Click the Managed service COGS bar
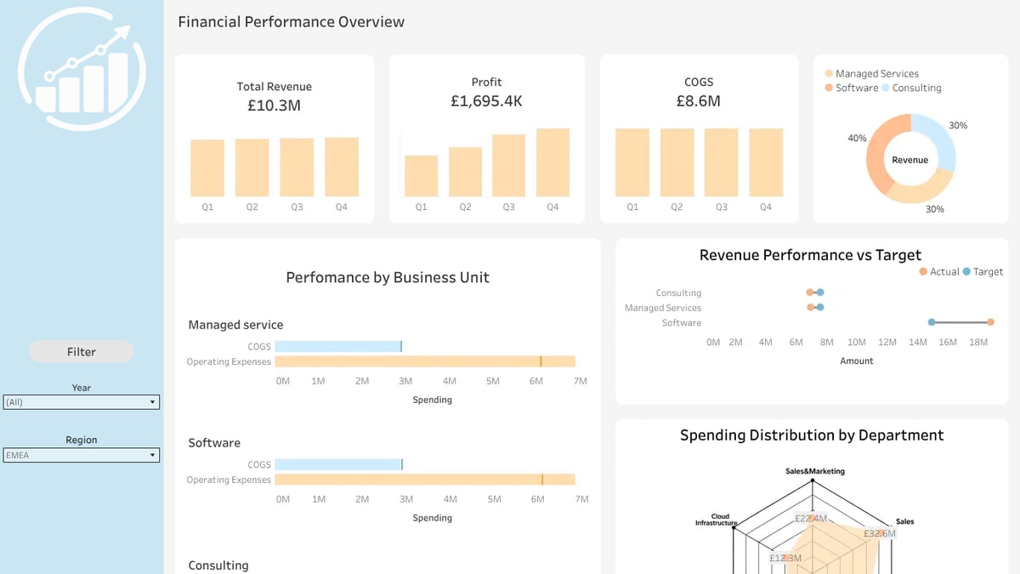 point(338,346)
